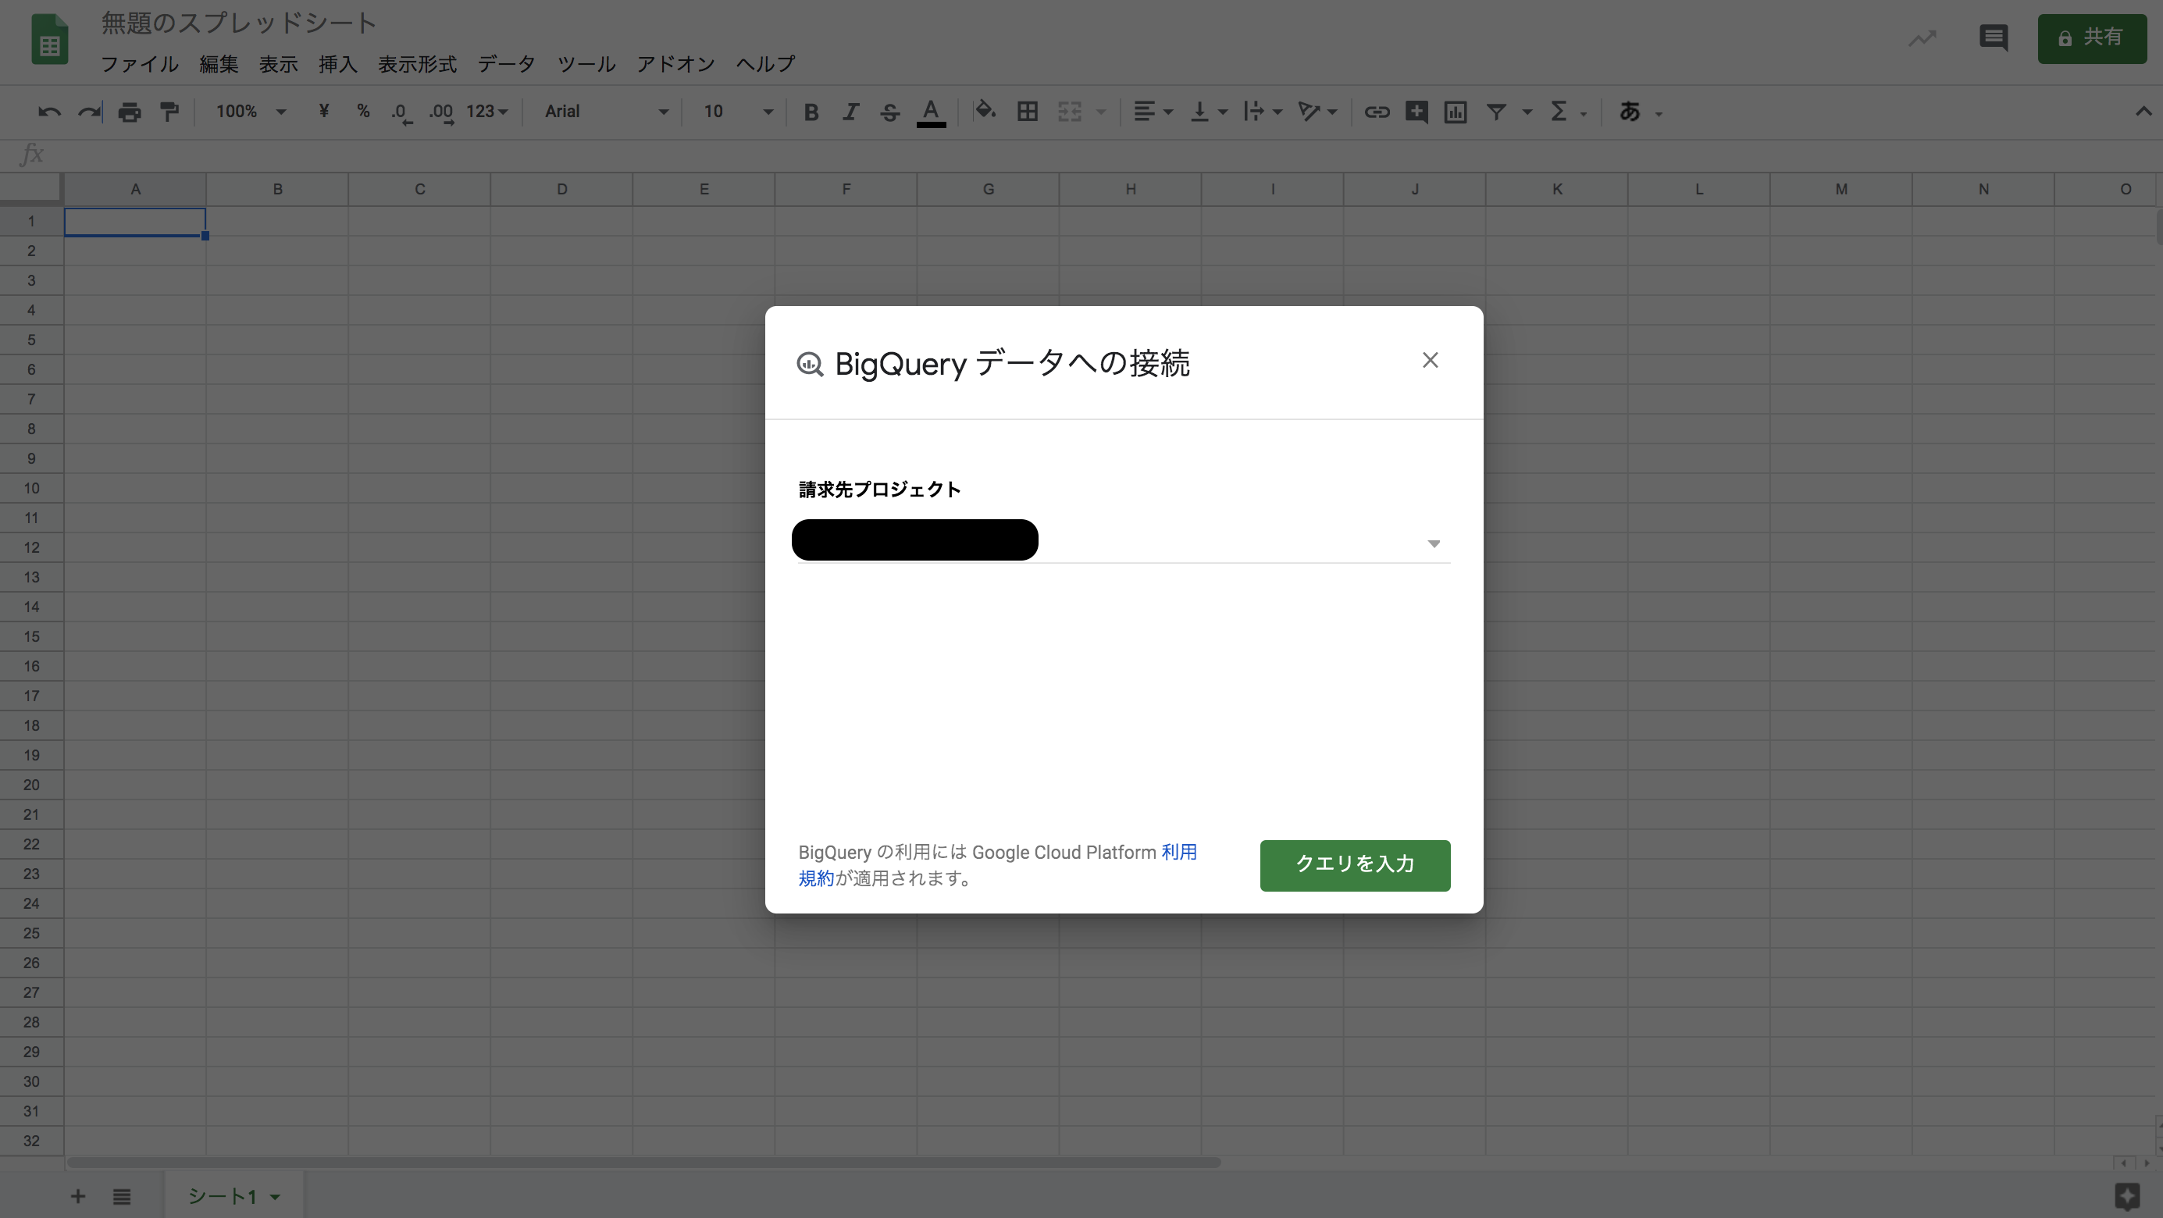Open the ツール menu
2163x1218 pixels.
click(586, 64)
